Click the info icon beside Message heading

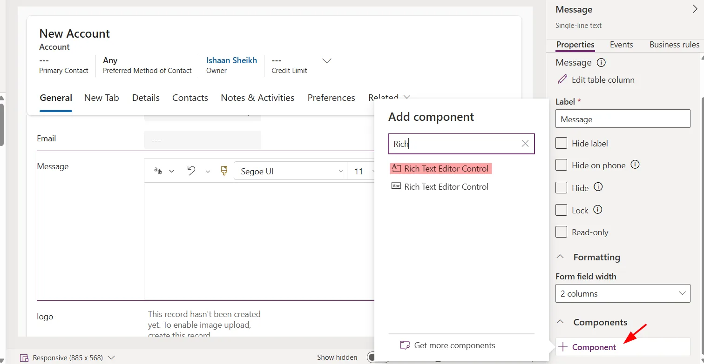[x=601, y=62]
